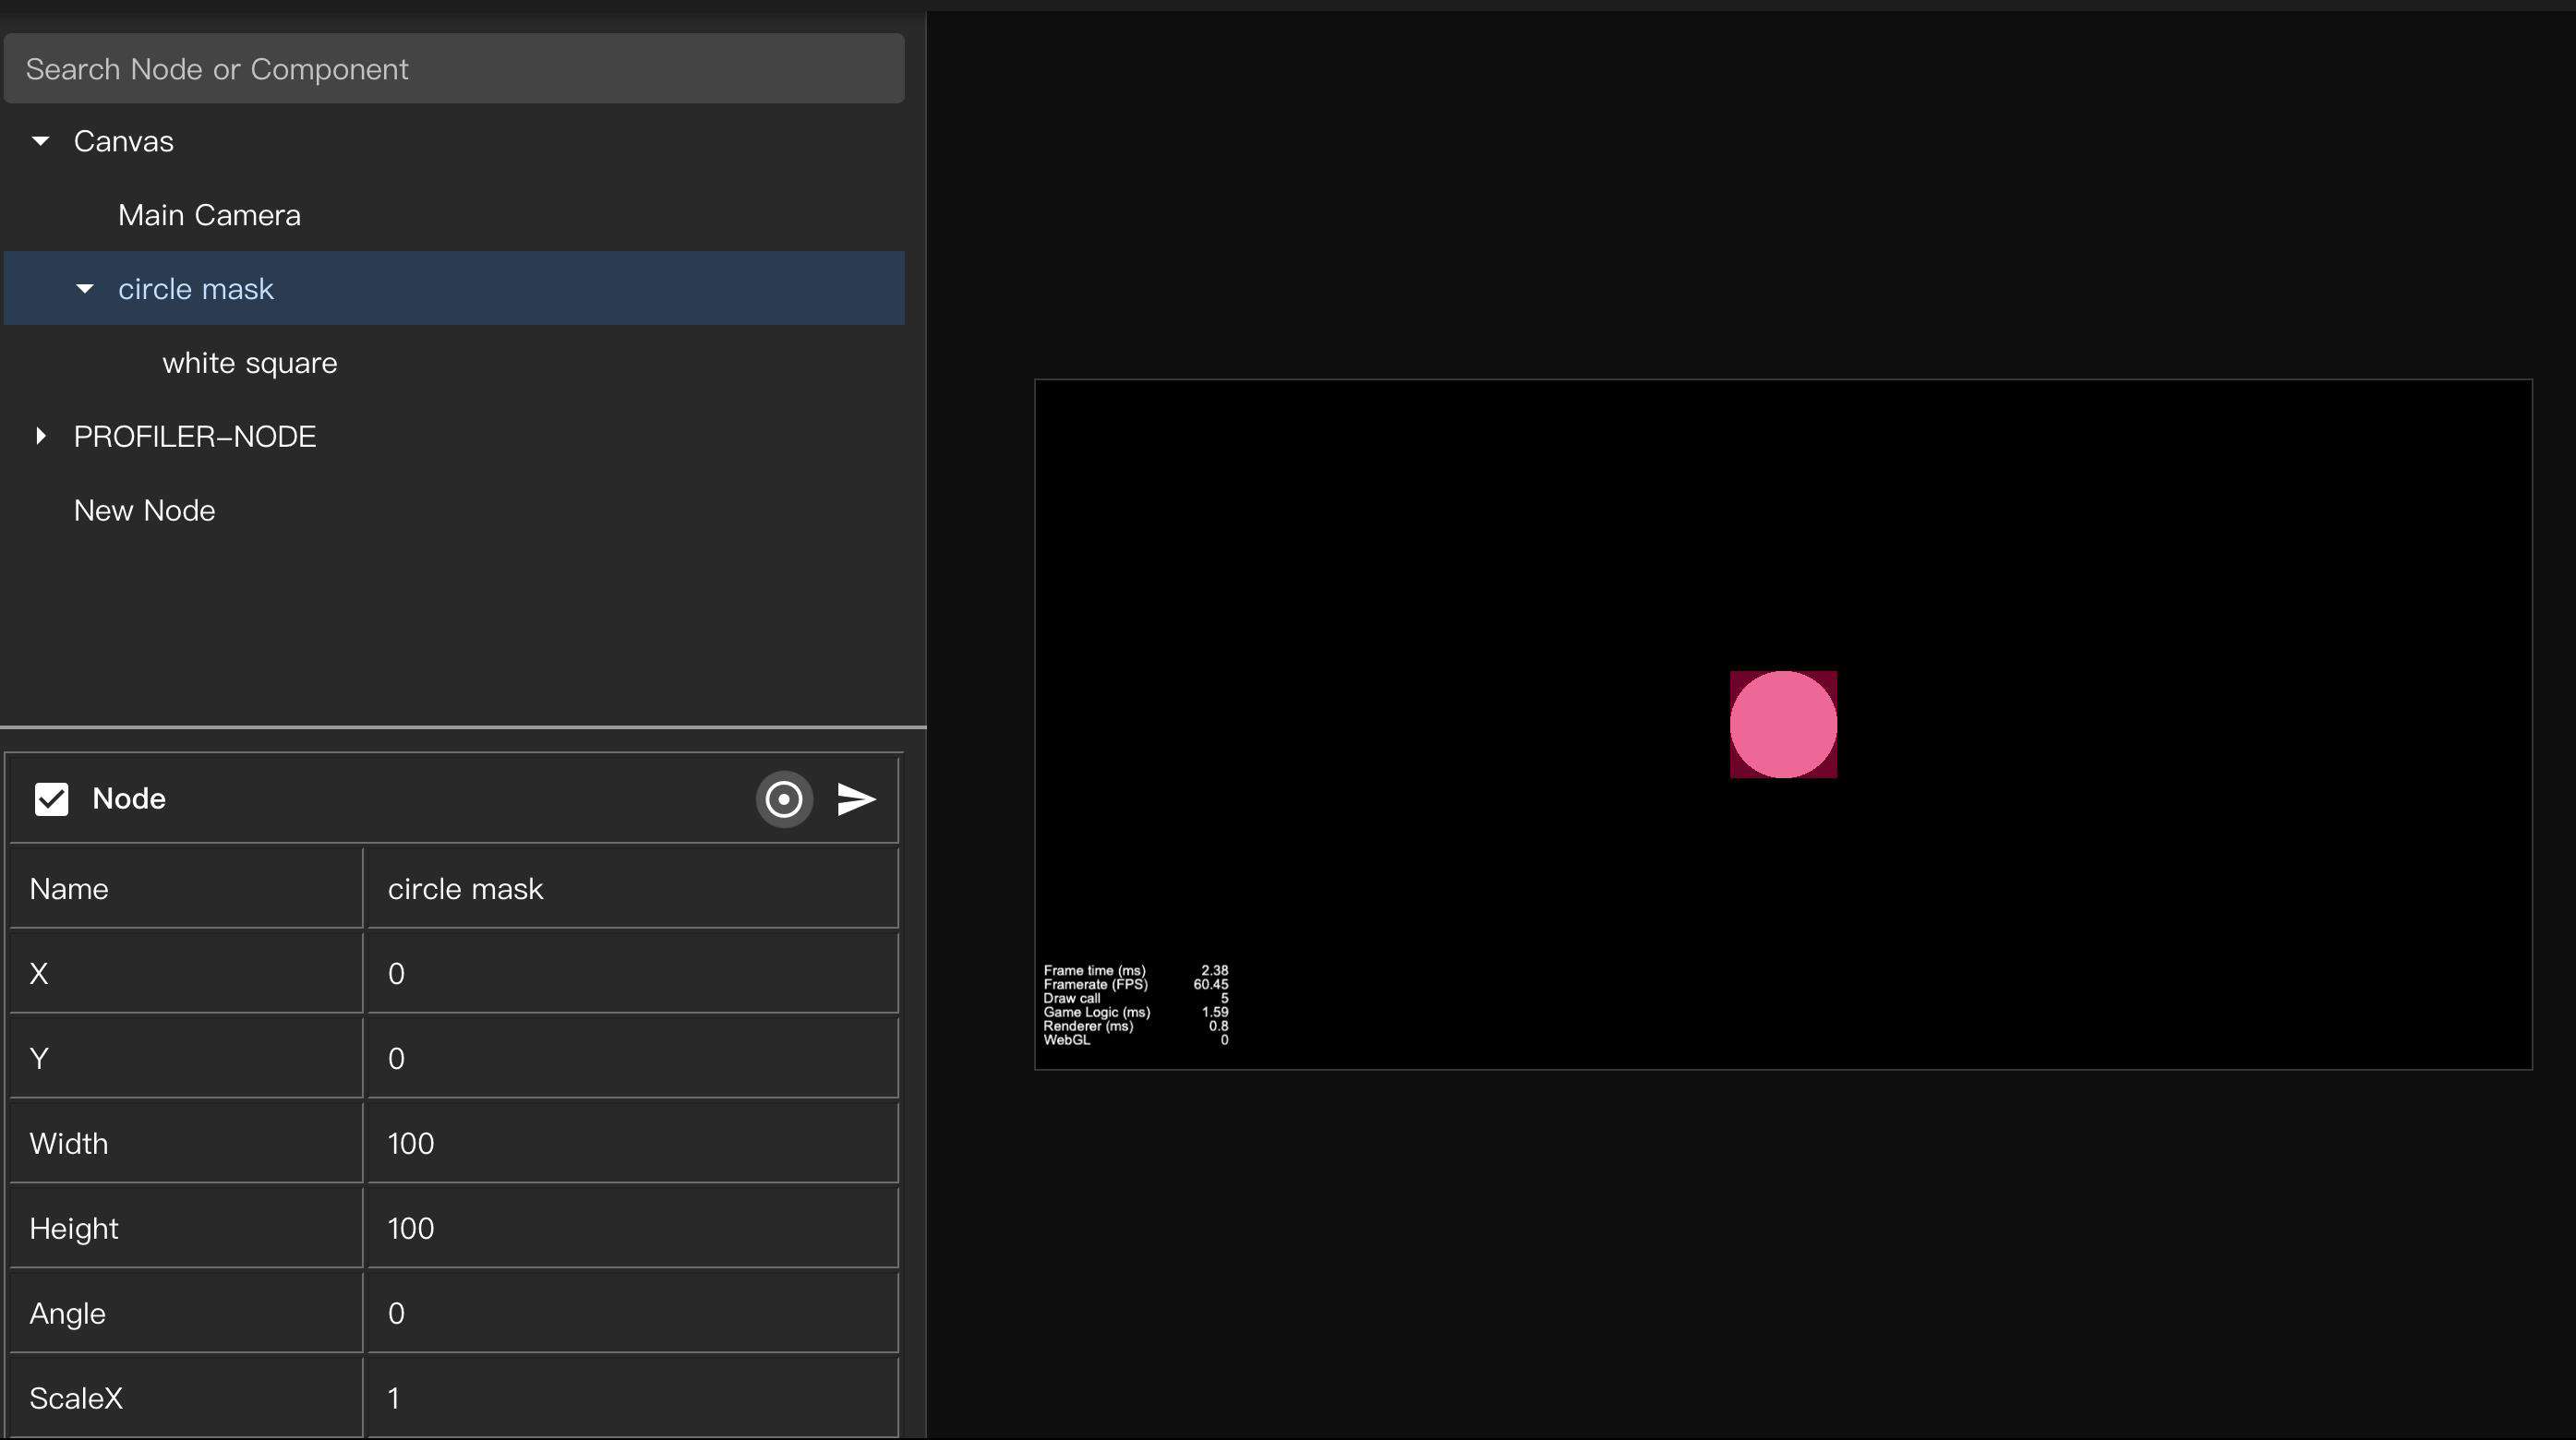Click the Height property label
The image size is (2576, 1440).
[74, 1229]
